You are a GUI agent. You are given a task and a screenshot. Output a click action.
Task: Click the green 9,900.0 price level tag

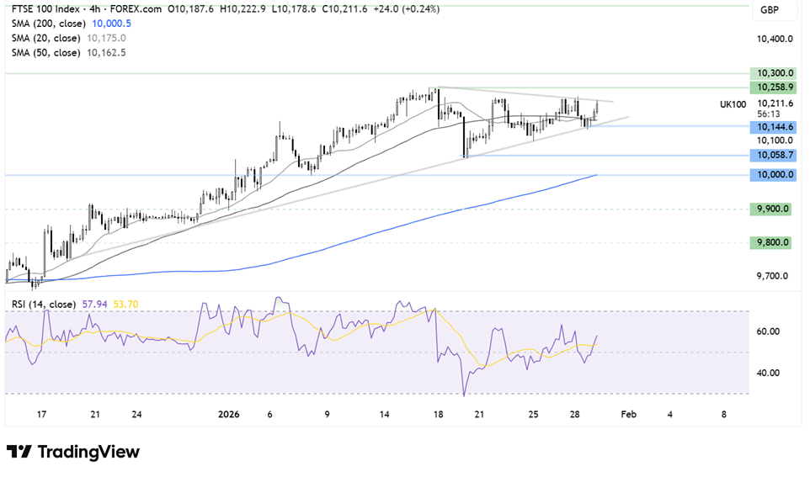click(x=770, y=209)
